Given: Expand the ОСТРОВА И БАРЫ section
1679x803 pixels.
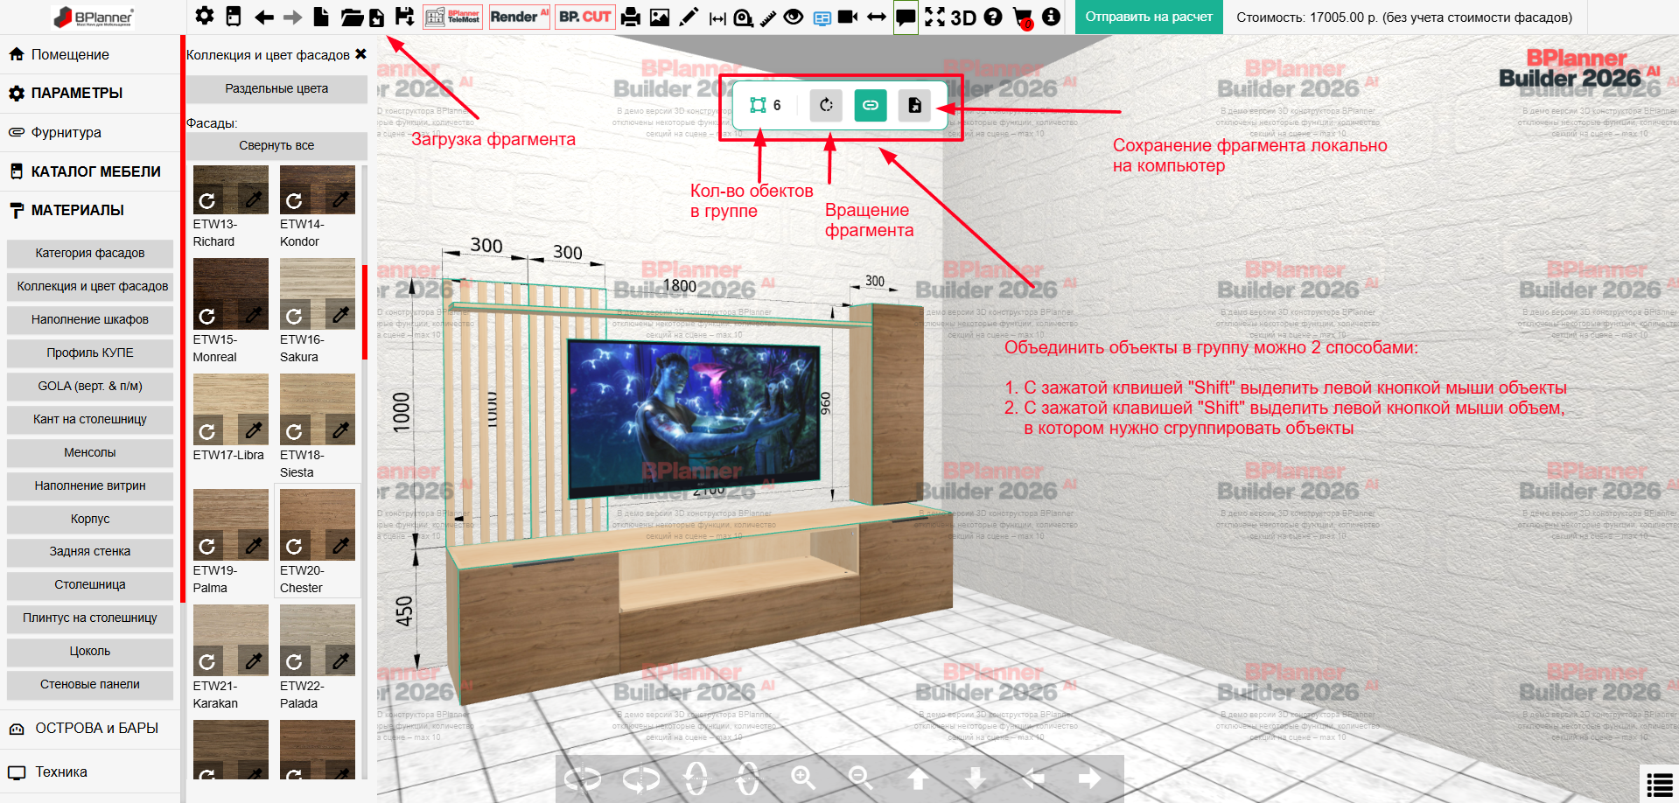Looking at the screenshot, I should click(x=90, y=728).
